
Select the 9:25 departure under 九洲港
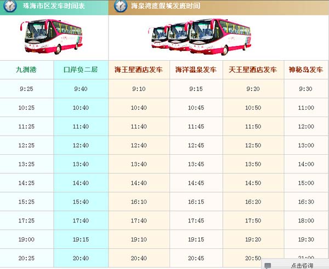click(26, 89)
